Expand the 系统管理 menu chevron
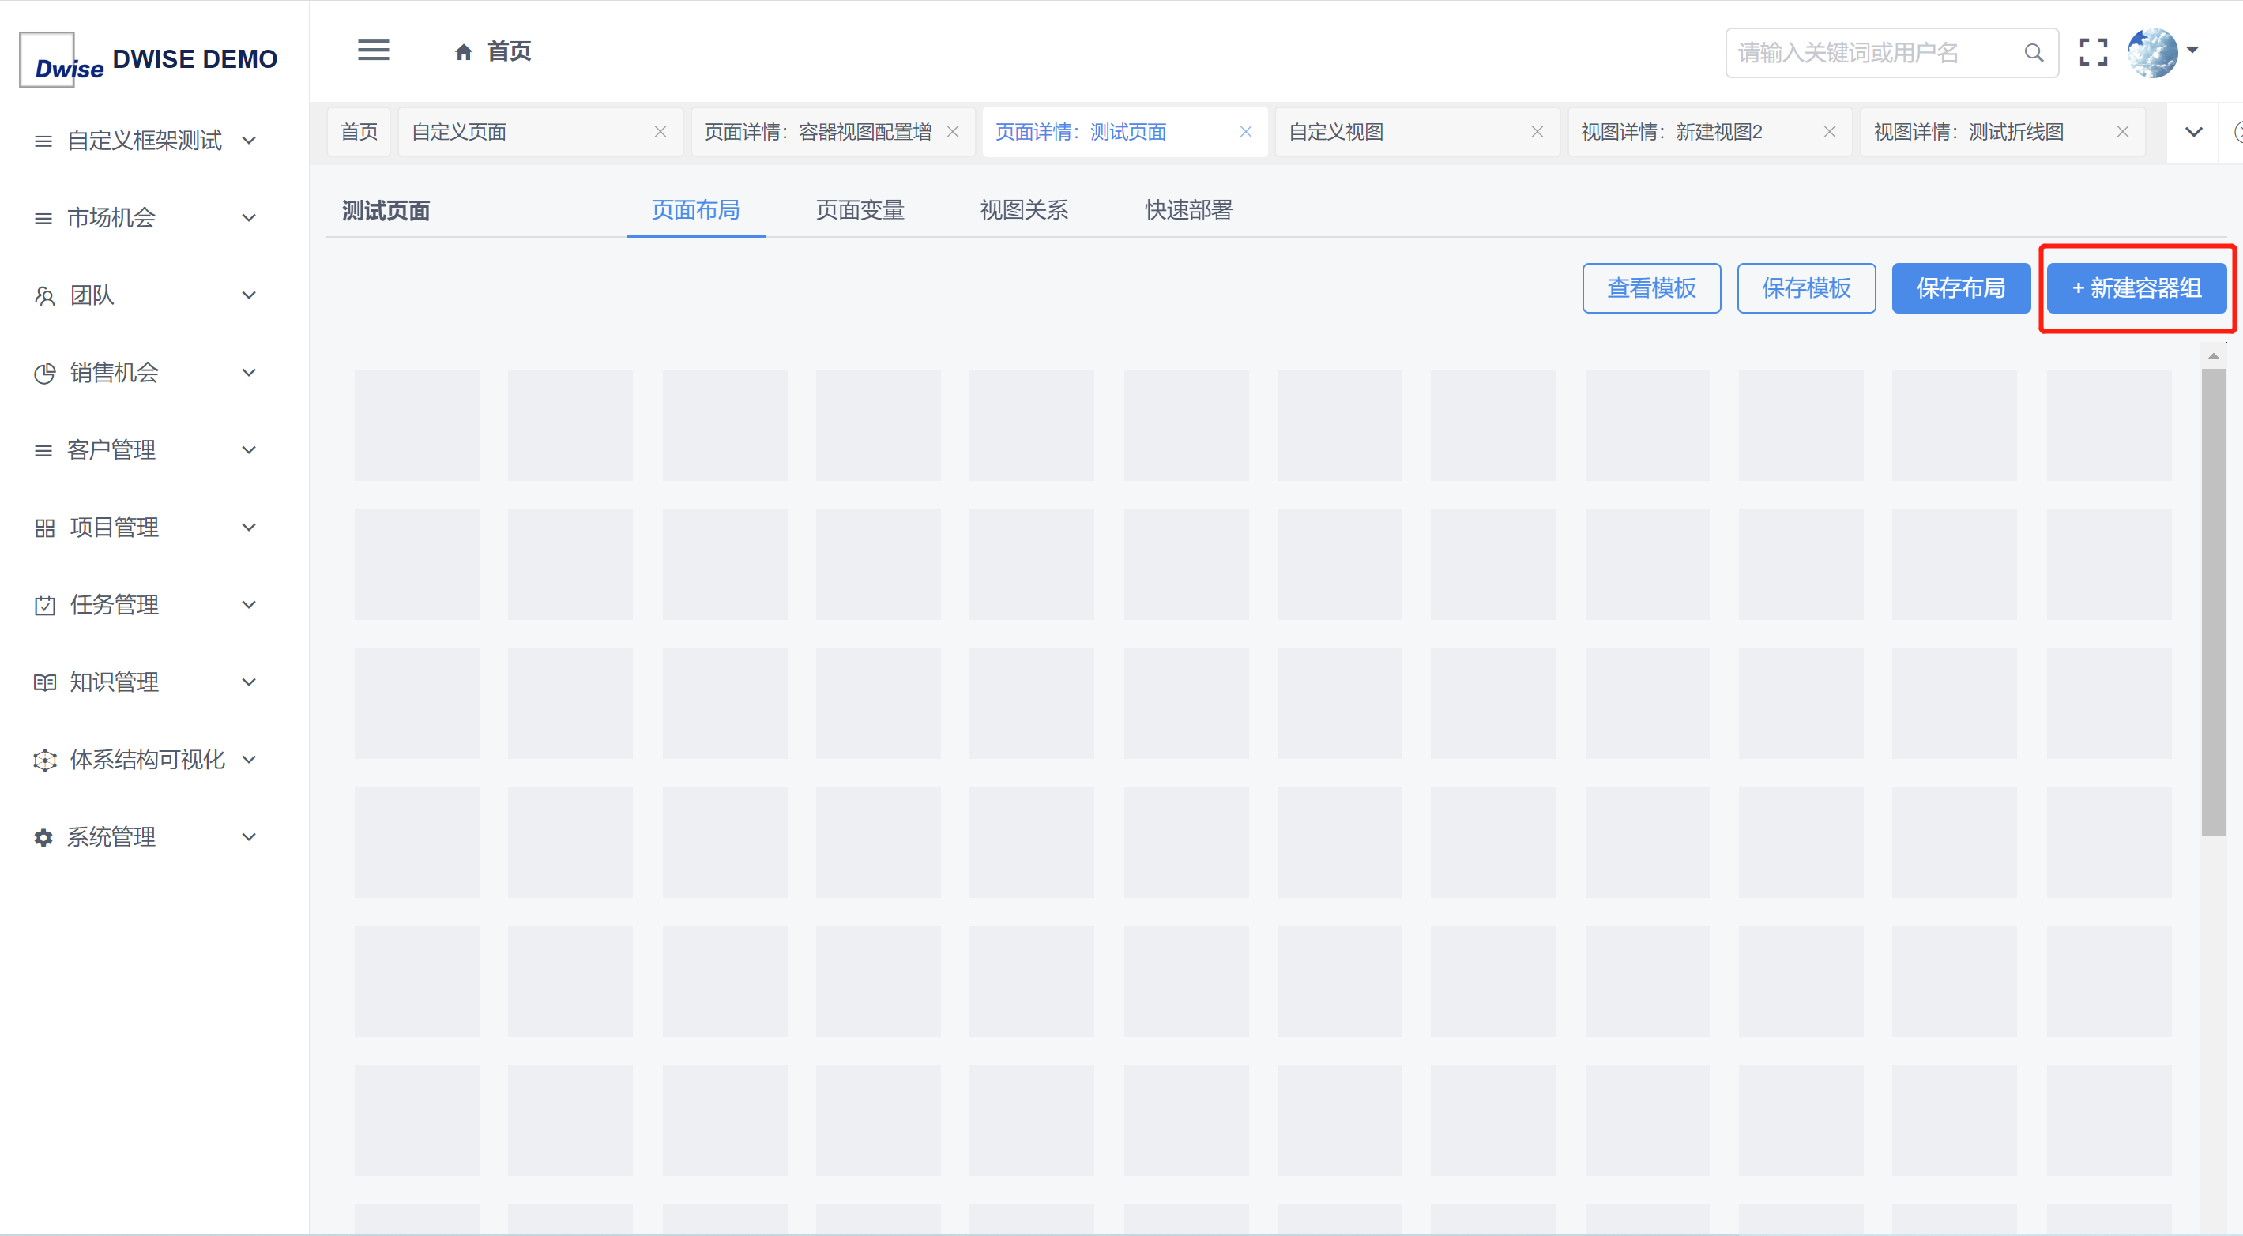Screen dimensions: 2243x1236 pos(249,837)
